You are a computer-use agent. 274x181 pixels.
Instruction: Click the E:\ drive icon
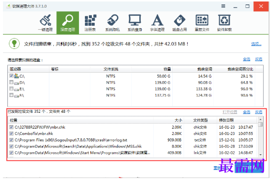[17, 90]
